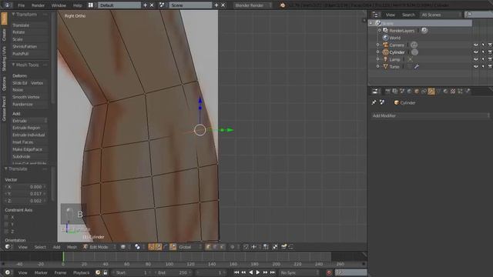The height and width of the screenshot is (277, 493).
Task: Click the Vector Y value slider field
Action: [x=25, y=194]
